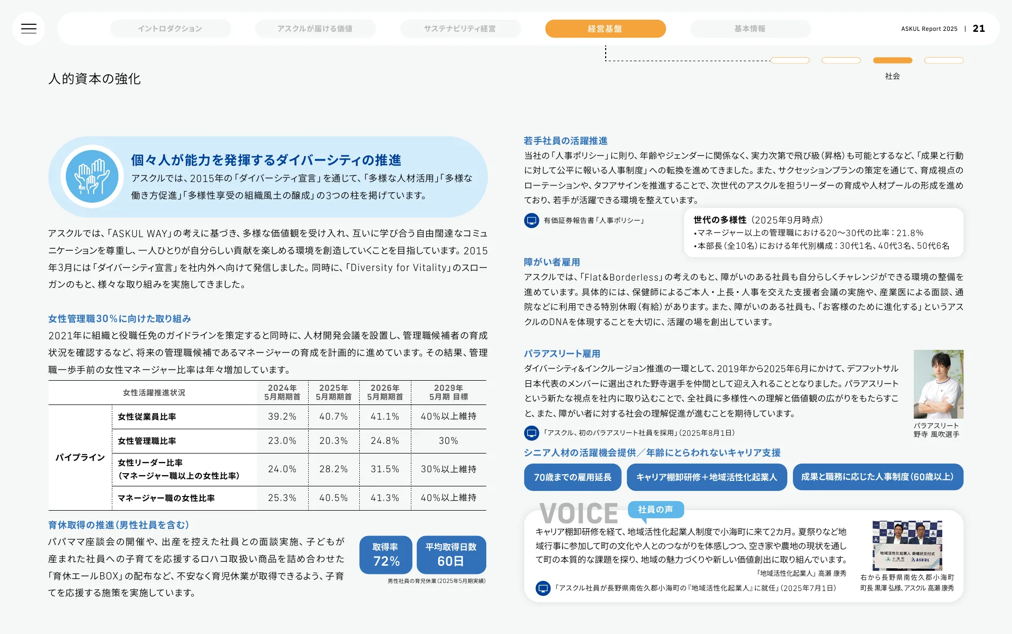
Task: Click the マネージャー職の女性比率 row label
Action: 166,499
